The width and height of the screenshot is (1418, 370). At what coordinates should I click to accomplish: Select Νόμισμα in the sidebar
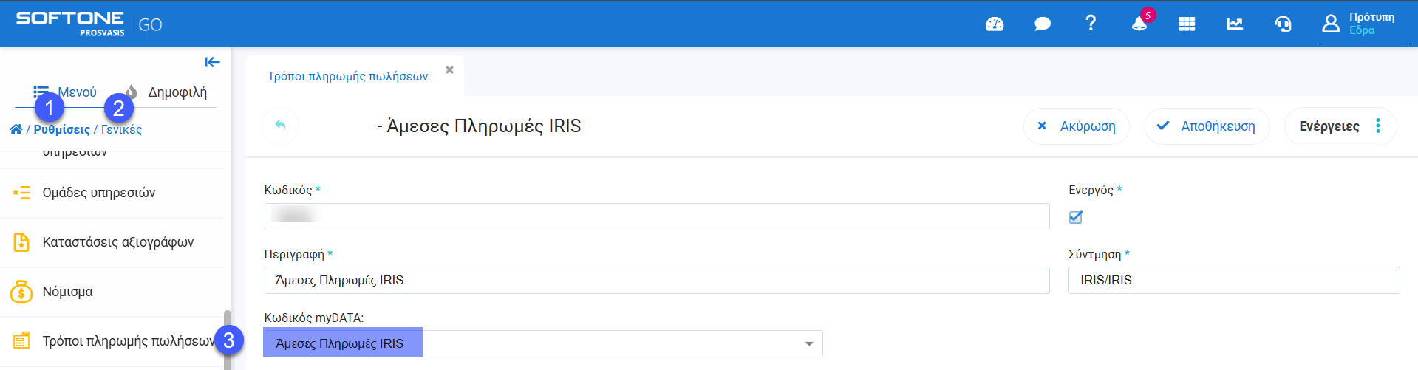pyautogui.click(x=68, y=292)
